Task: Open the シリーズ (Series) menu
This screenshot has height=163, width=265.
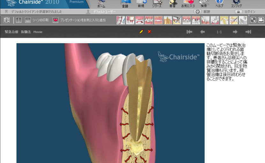Action: (x=157, y=4)
